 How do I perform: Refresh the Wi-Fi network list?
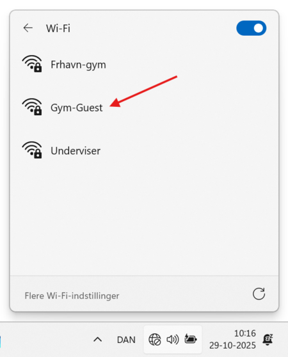click(259, 294)
